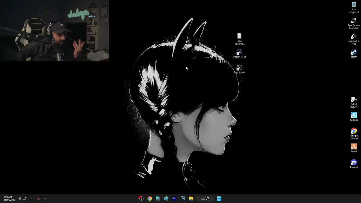Launch Premiere Pro from the taskbar

point(174,198)
